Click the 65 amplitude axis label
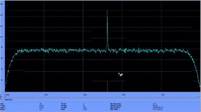Image resolution: width=201 pixels, height=112 pixels. (2, 80)
